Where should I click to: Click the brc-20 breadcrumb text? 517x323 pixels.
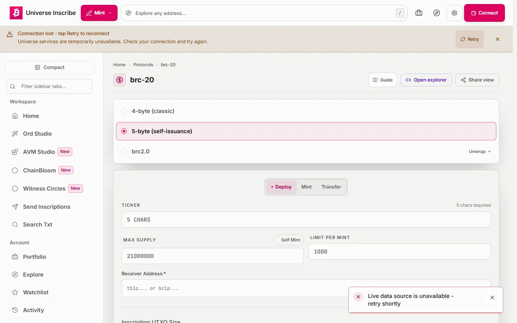click(168, 65)
